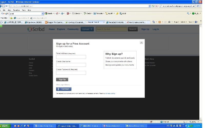Image resolution: width=205 pixels, height=128 pixels.
Task: Open the address bar dropdown arrow
Action: [x=149, y=6]
